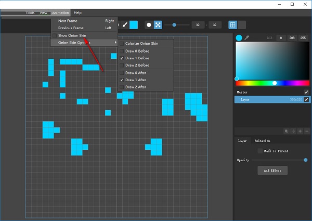This screenshot has height=221, width=312.
Task: Click the blue color swatch in toolbar
Action: coord(134,24)
